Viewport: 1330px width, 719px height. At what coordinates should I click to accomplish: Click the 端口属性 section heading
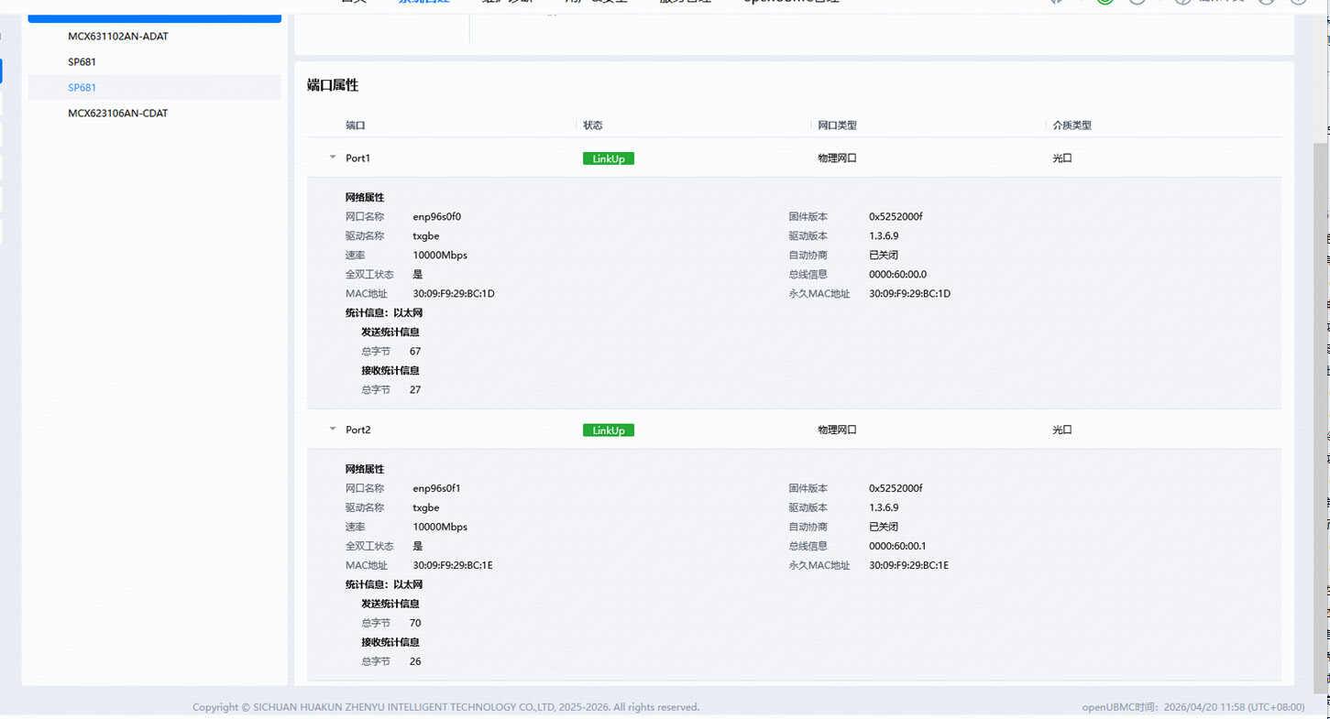333,85
